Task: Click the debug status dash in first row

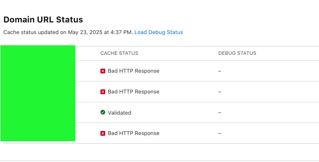Action: (220, 71)
